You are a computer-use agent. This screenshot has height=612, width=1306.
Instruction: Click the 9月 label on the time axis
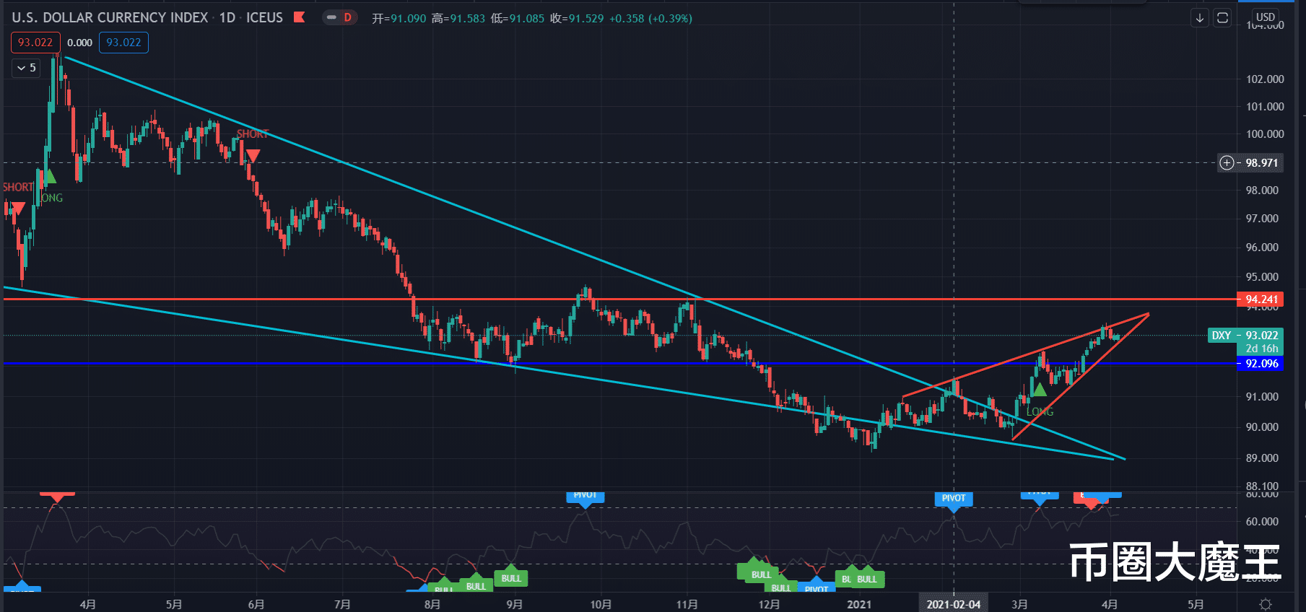[514, 604]
